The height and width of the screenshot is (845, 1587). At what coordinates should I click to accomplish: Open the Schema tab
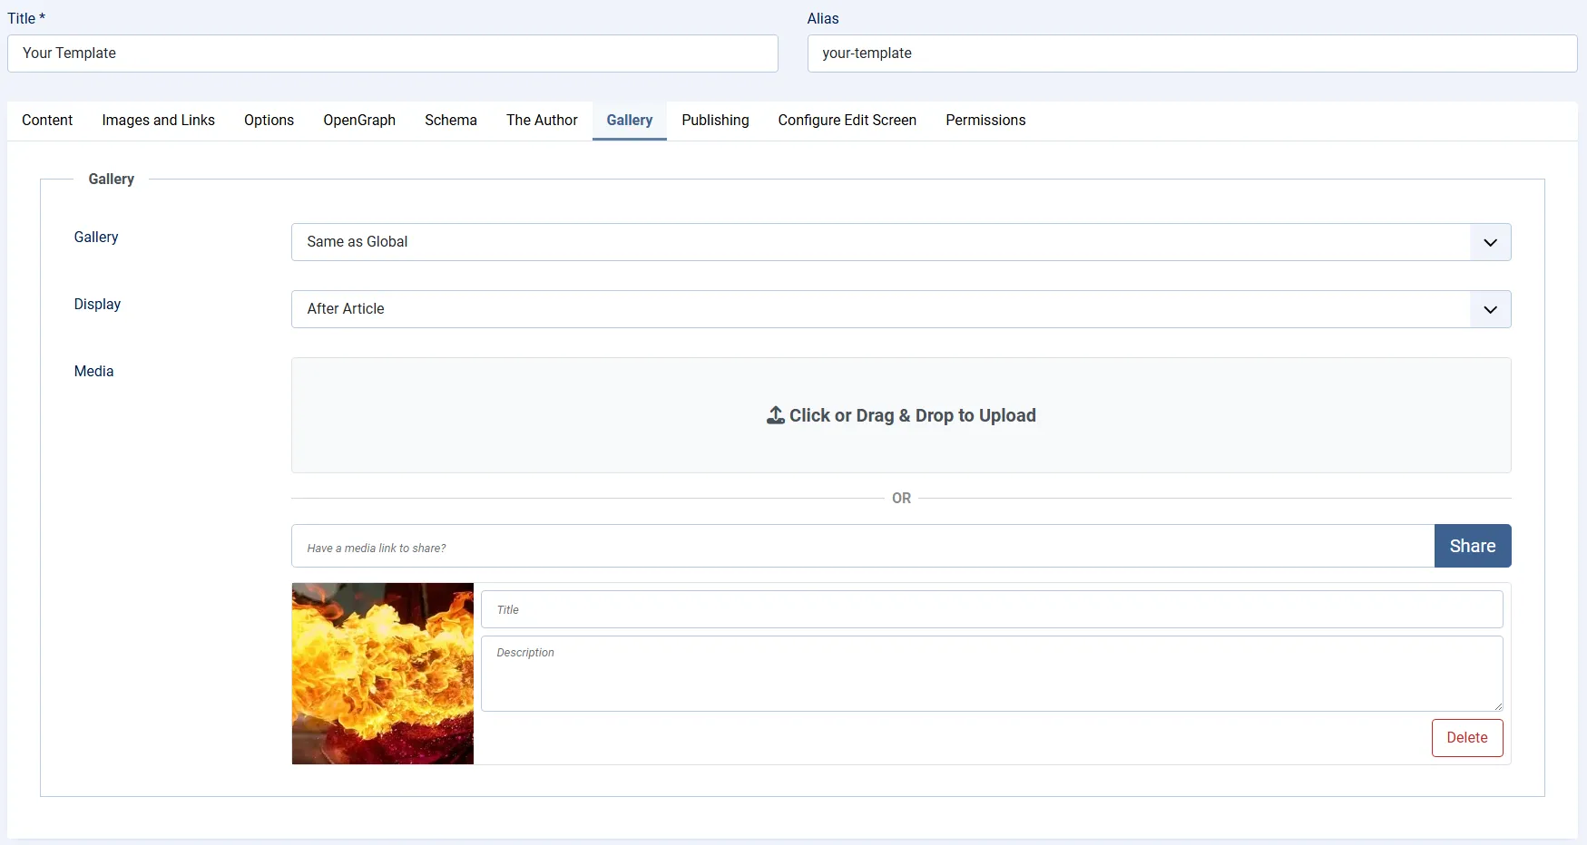pyautogui.click(x=450, y=121)
